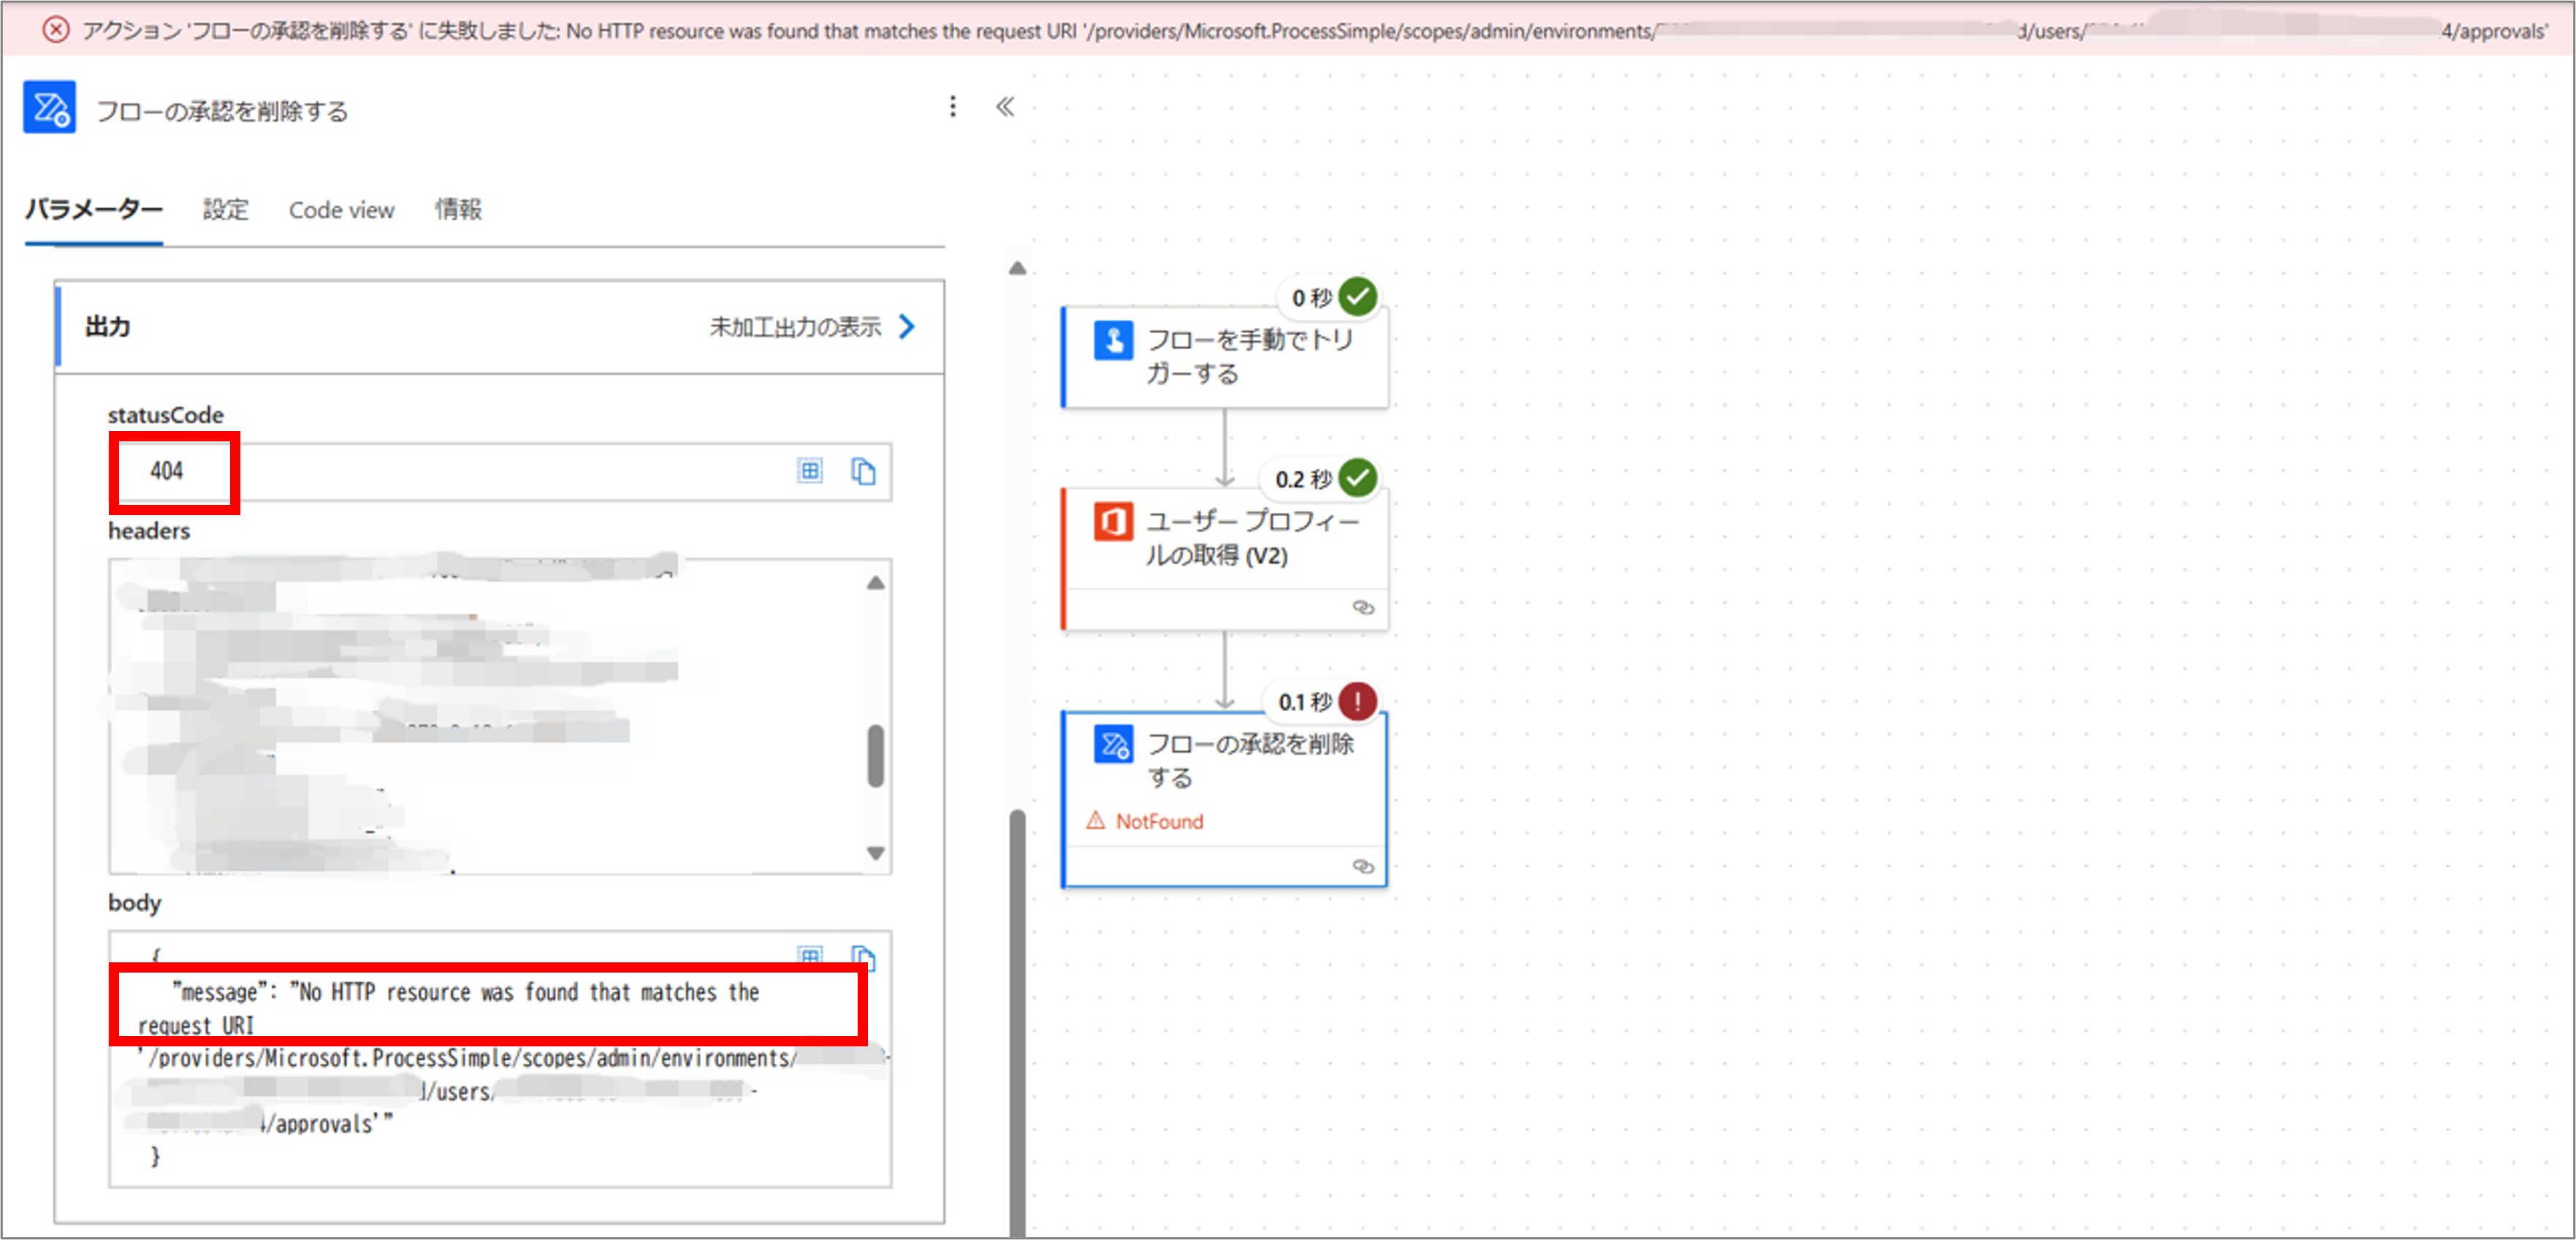Collapse the details panel with the double chevron

coord(1004,106)
